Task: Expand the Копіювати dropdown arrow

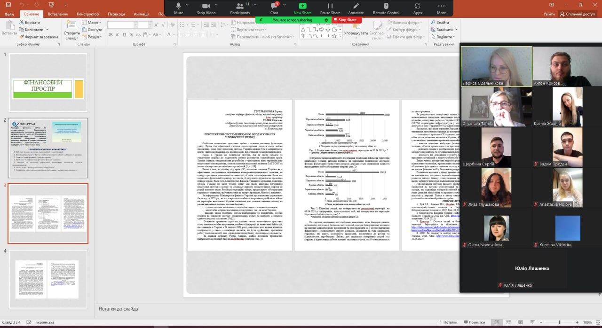Action: click(x=46, y=30)
